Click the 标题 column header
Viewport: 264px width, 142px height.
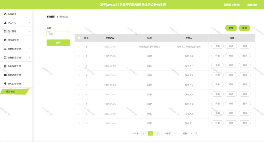point(149,38)
